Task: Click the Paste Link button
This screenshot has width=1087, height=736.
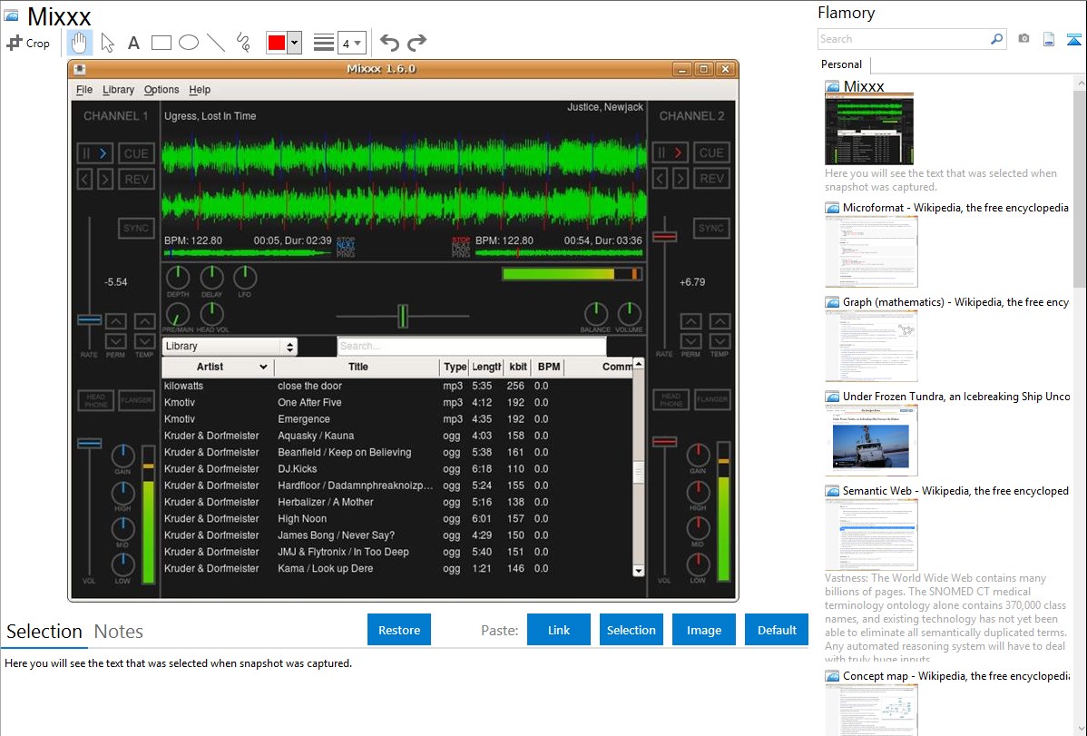Action: coord(559,630)
